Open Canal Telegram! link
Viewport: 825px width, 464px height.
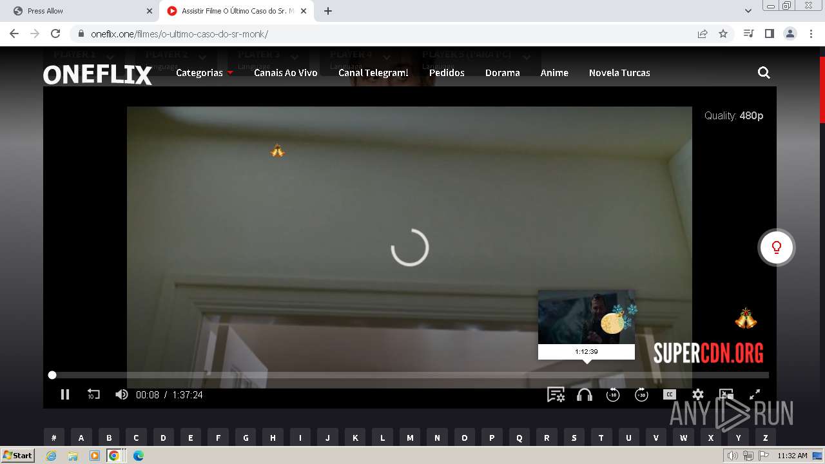pyautogui.click(x=373, y=73)
